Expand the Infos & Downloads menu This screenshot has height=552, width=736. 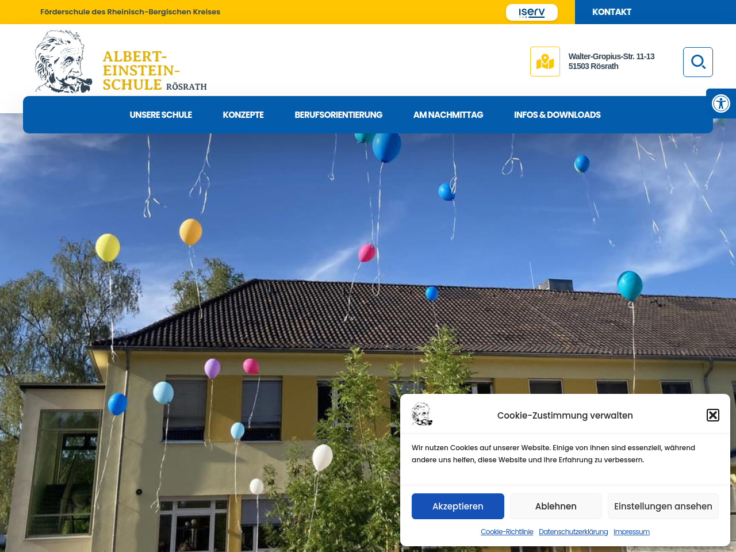tap(557, 115)
